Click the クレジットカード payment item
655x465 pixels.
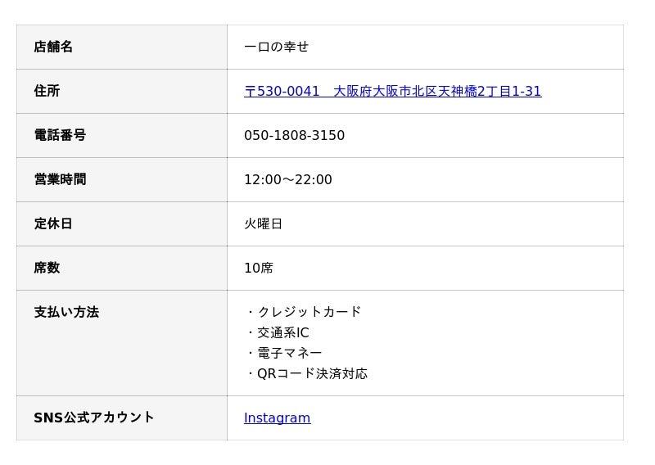pyautogui.click(x=309, y=312)
